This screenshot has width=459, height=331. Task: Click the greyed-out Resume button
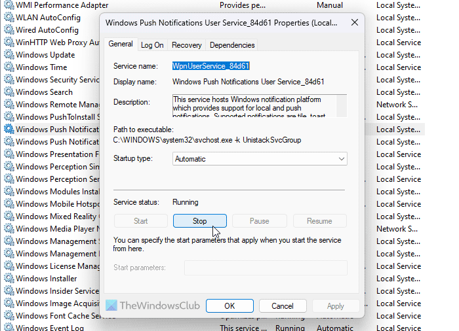pyautogui.click(x=320, y=221)
